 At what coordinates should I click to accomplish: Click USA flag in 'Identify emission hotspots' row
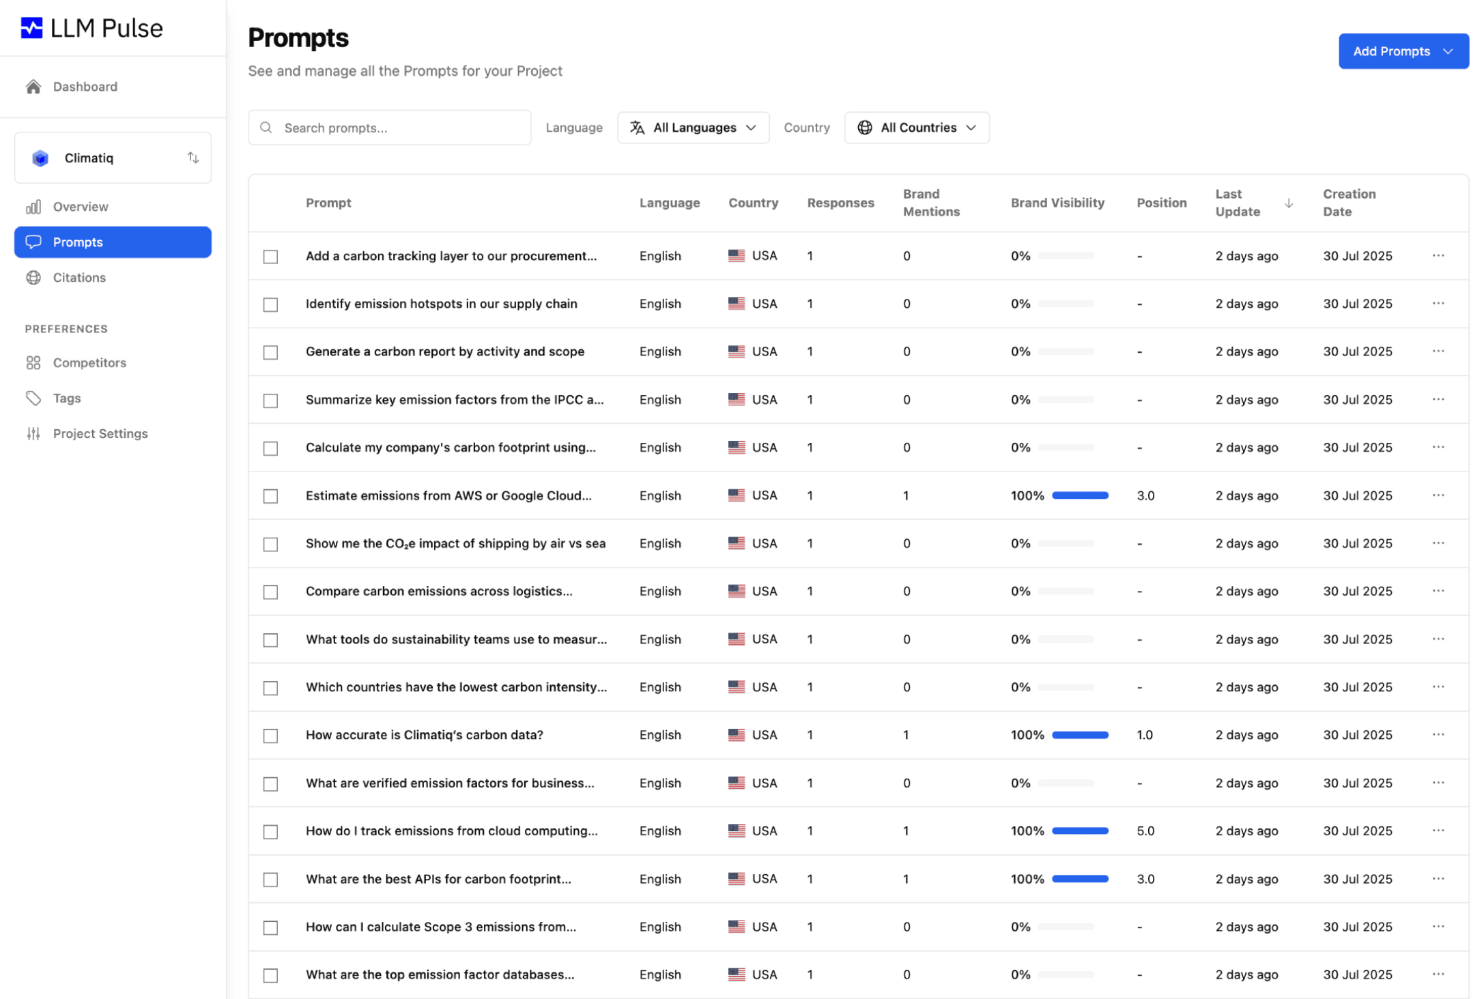737,304
